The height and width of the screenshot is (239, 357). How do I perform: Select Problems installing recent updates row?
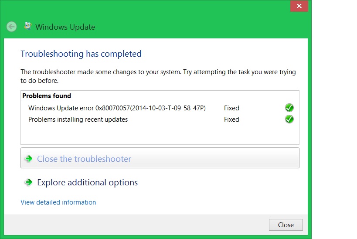tap(160, 119)
